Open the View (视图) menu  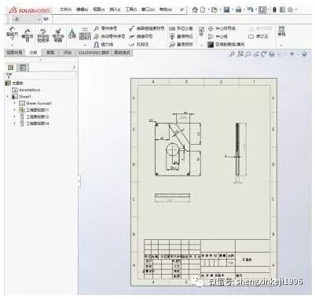pos(99,9)
